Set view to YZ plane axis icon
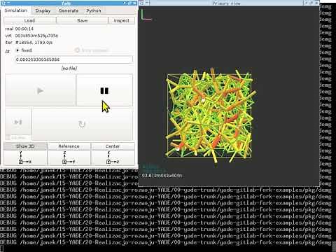The height and width of the screenshot is (252, 336). pos(69,157)
